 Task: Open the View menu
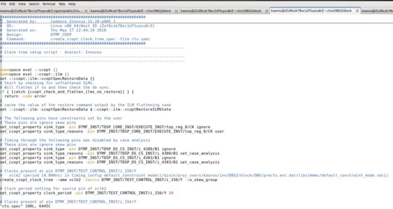[x=22, y=4]
